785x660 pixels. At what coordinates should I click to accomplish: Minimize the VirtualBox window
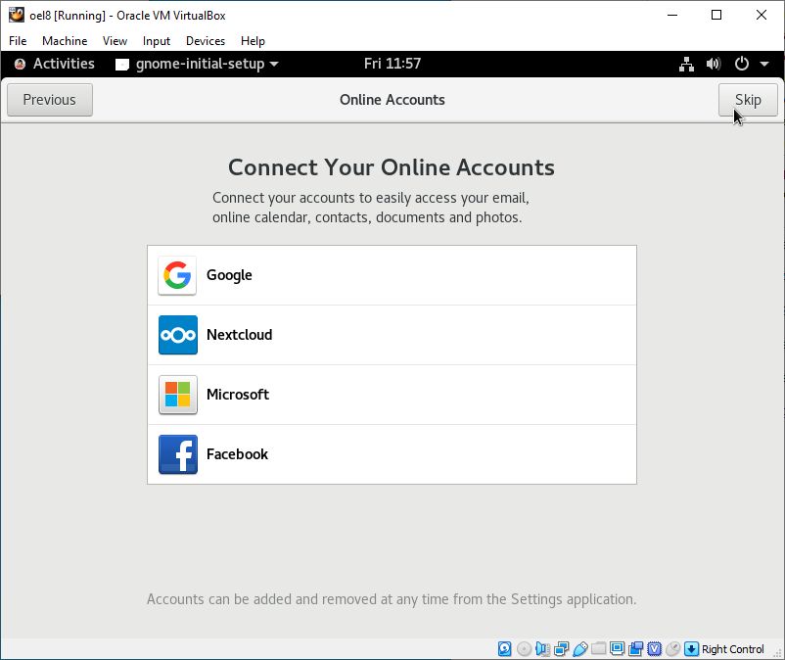[672, 15]
